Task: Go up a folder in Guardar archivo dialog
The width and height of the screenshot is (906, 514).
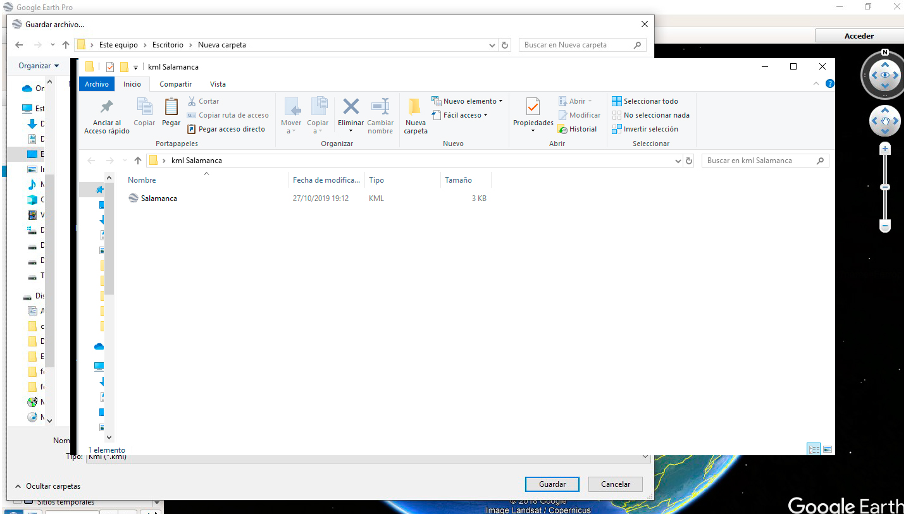Action: [66, 45]
